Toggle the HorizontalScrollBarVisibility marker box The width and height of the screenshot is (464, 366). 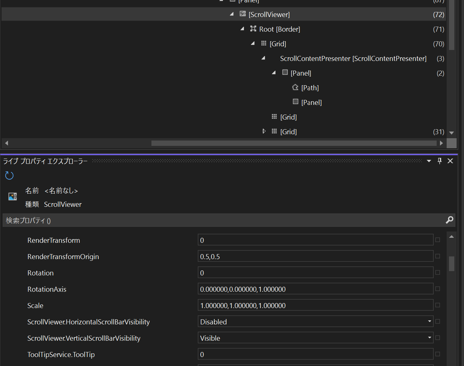click(438, 321)
